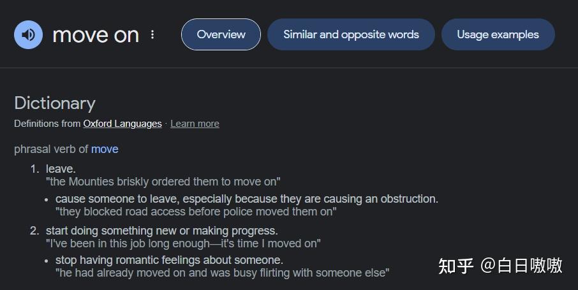Follow the Oxford Languages link
The image size is (578, 290).
tap(122, 124)
